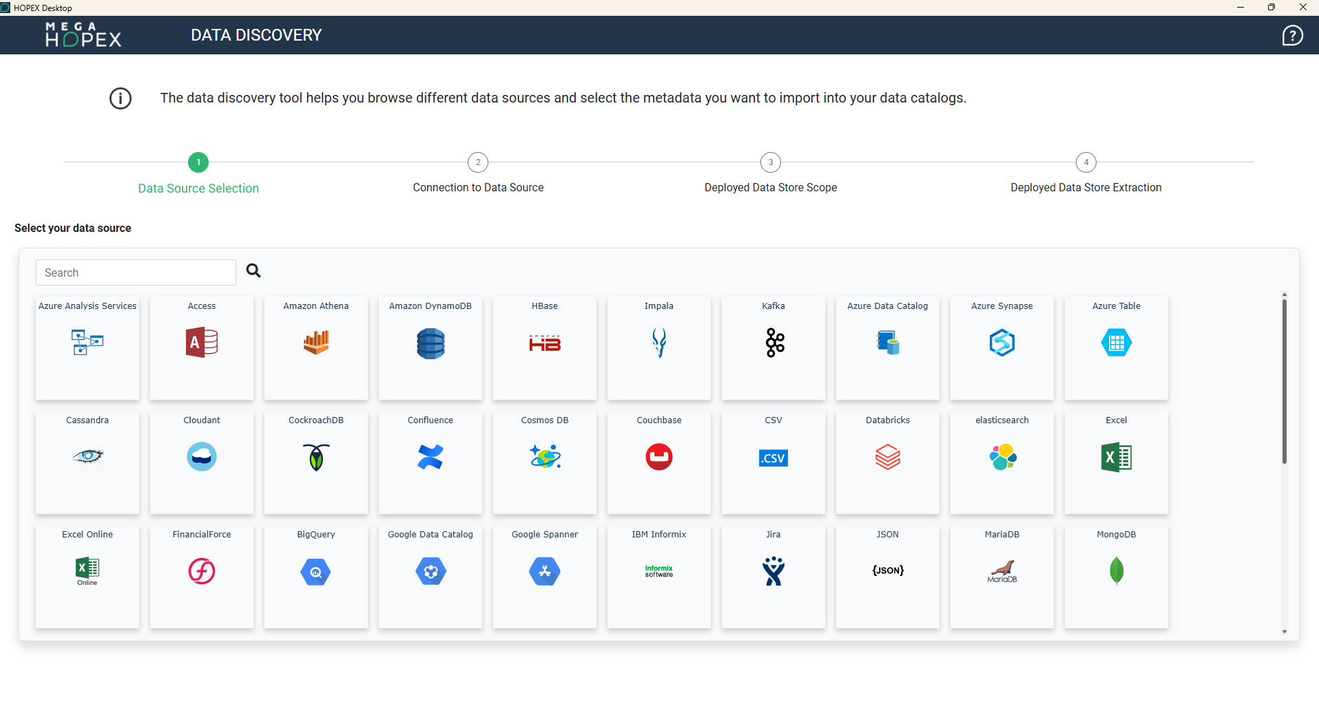This screenshot has width=1319, height=706.
Task: Click the scrollbar down arrow in data source list
Action: (1285, 632)
